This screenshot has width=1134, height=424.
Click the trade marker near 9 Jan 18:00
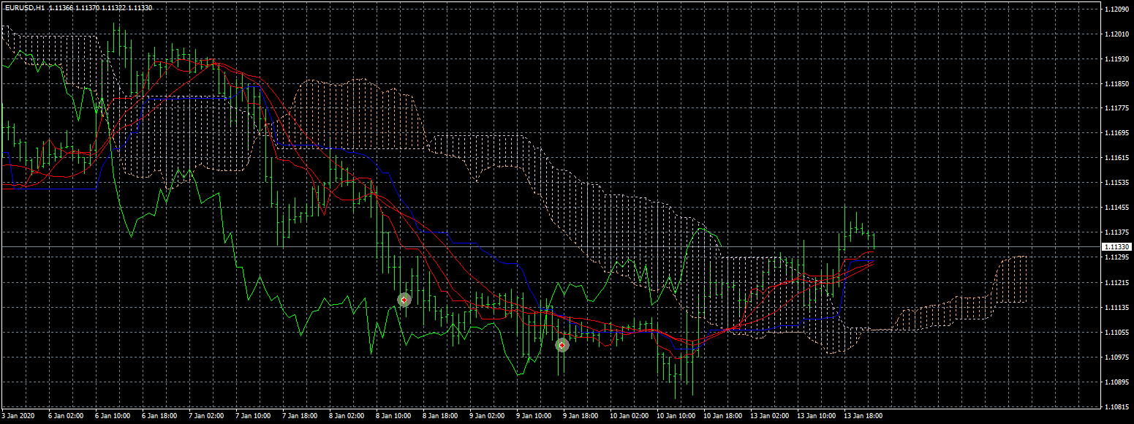point(562,345)
